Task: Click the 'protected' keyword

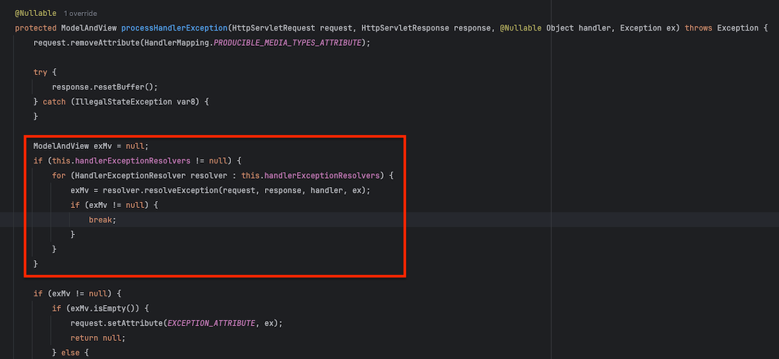Action: pos(35,28)
